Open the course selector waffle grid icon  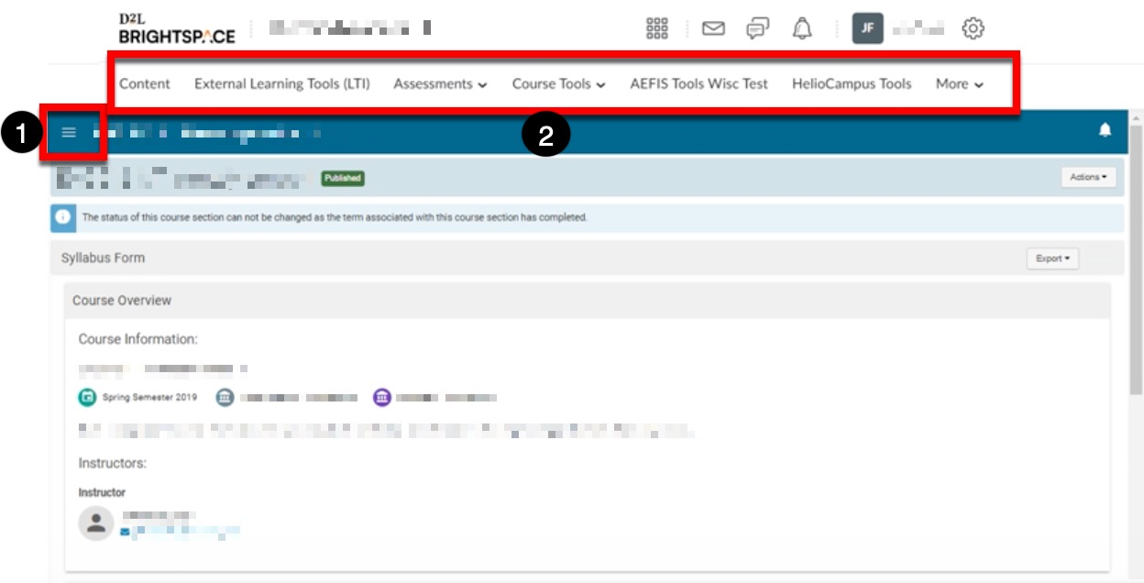tap(657, 28)
